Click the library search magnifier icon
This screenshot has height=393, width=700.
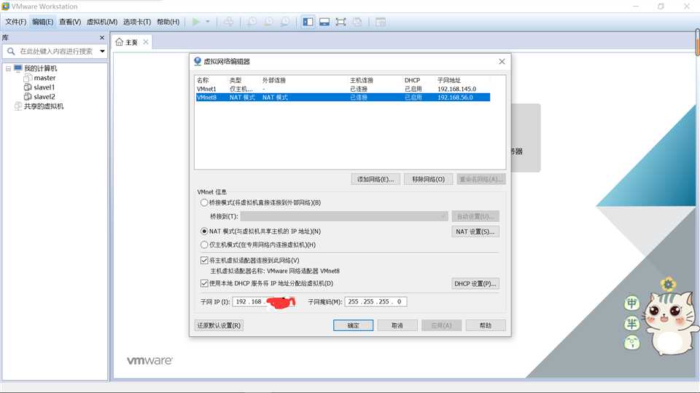(x=11, y=51)
